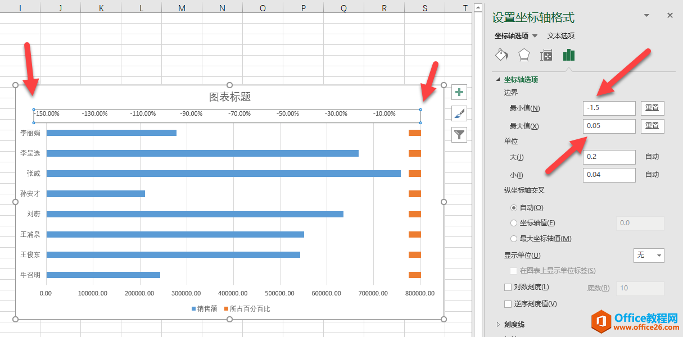Click the orange bar for 刘蔚
Image resolution: width=683 pixels, height=337 pixels.
(x=415, y=214)
